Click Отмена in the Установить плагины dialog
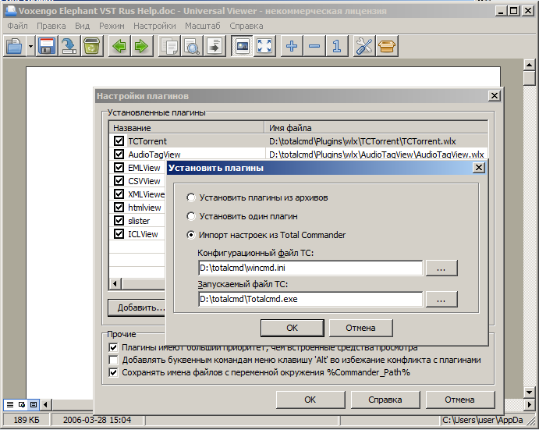 pyautogui.click(x=360, y=328)
